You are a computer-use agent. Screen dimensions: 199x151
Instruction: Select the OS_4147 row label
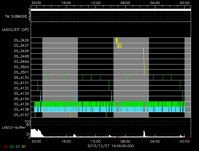21,115
